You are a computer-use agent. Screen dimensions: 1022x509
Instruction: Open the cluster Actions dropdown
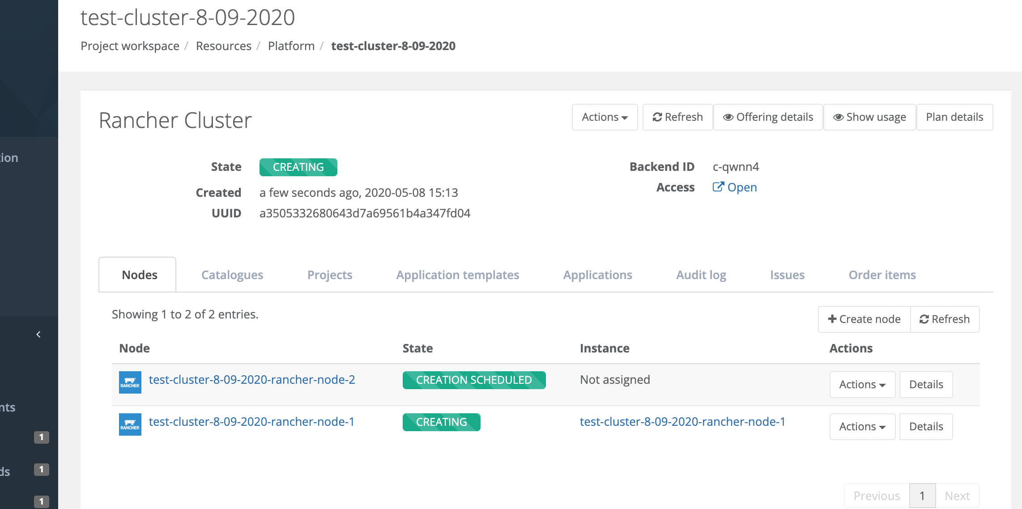coord(605,117)
